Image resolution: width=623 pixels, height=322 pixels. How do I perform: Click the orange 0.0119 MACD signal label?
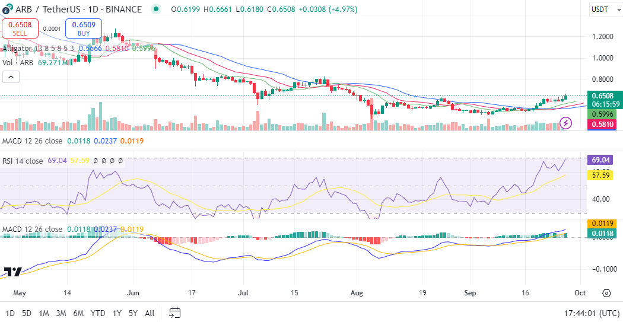602,224
